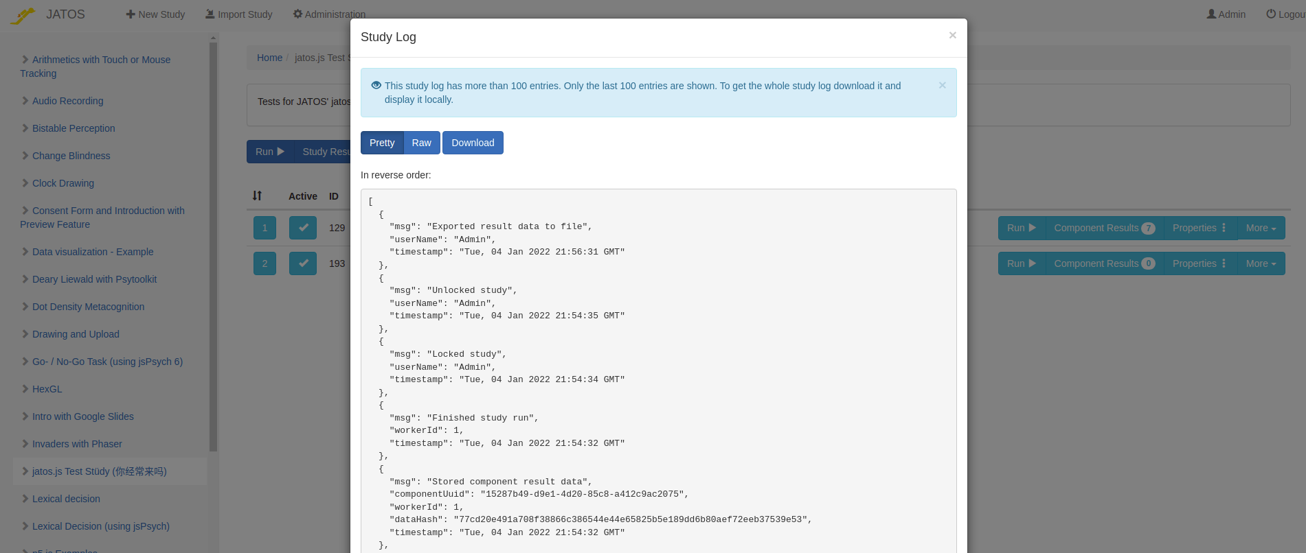Dismiss the info alert with its X
This screenshot has width=1306, height=553.
click(943, 85)
